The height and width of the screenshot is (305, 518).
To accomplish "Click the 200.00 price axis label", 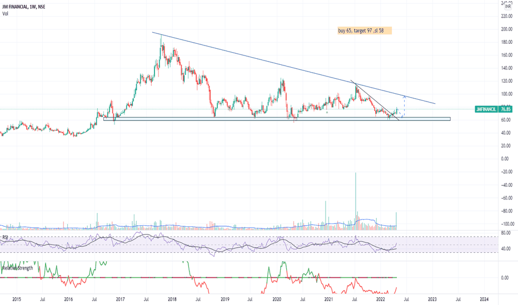I will coord(507,29).
